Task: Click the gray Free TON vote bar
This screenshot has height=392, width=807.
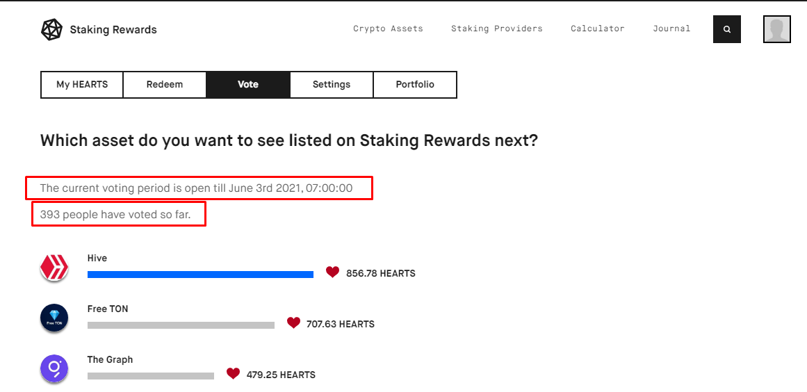Action: (181, 325)
